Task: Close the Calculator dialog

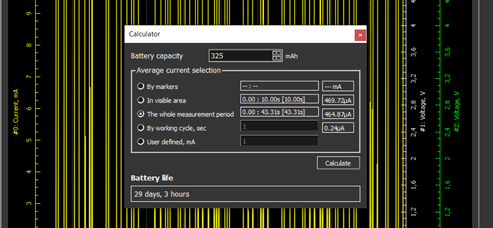Action: [x=360, y=35]
